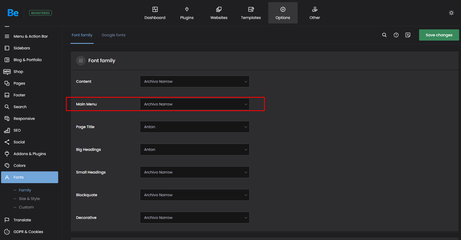Image resolution: width=461 pixels, height=240 pixels.
Task: Open the Big Headings font dropdown
Action: (195, 149)
